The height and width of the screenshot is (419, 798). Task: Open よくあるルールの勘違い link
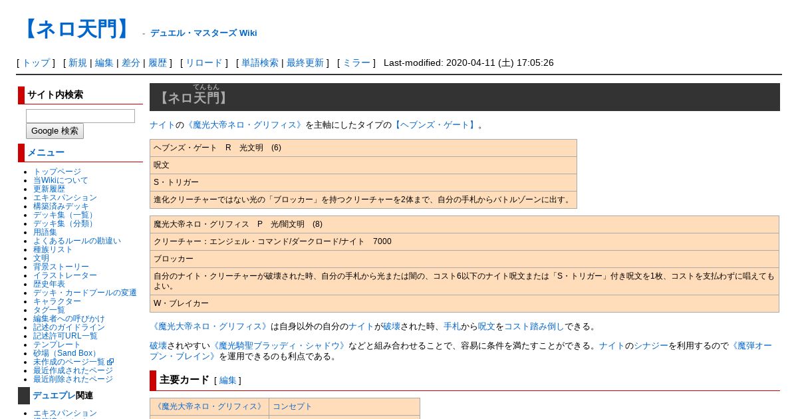click(x=77, y=241)
